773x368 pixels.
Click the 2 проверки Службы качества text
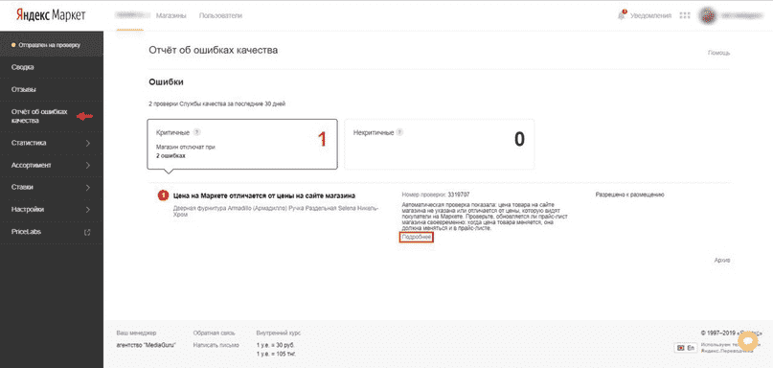click(216, 103)
